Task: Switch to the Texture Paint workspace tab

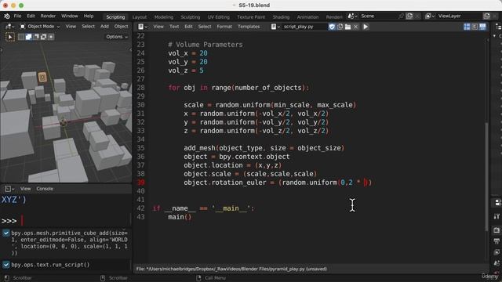Action: click(x=251, y=17)
